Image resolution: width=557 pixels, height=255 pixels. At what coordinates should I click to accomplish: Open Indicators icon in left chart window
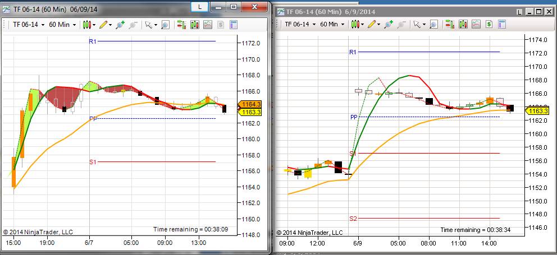(x=207, y=25)
